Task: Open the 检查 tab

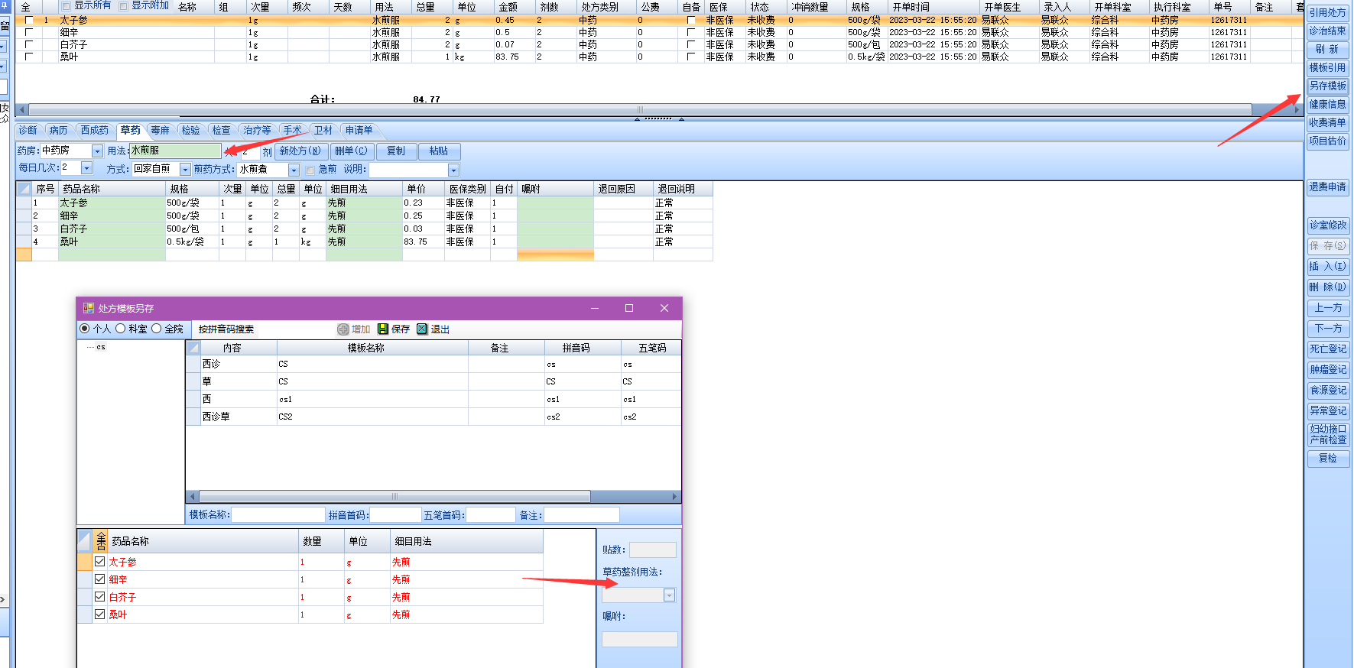Action: pos(222,131)
